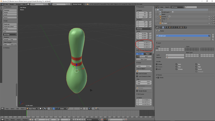Click the Duplicate Linked button

pyautogui.click(x=10, y=27)
